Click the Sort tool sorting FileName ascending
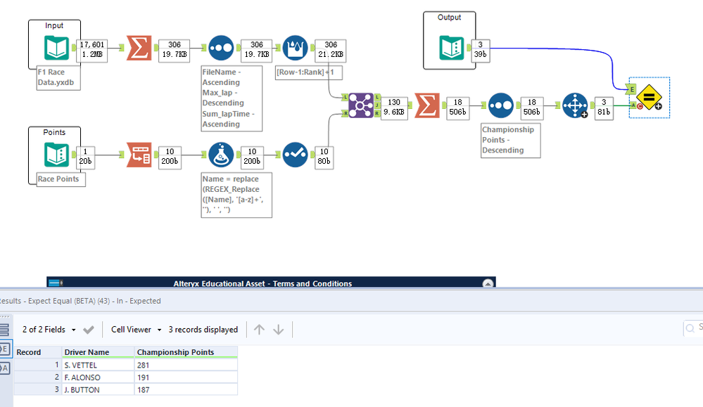This screenshot has height=407, width=703. pos(221,49)
